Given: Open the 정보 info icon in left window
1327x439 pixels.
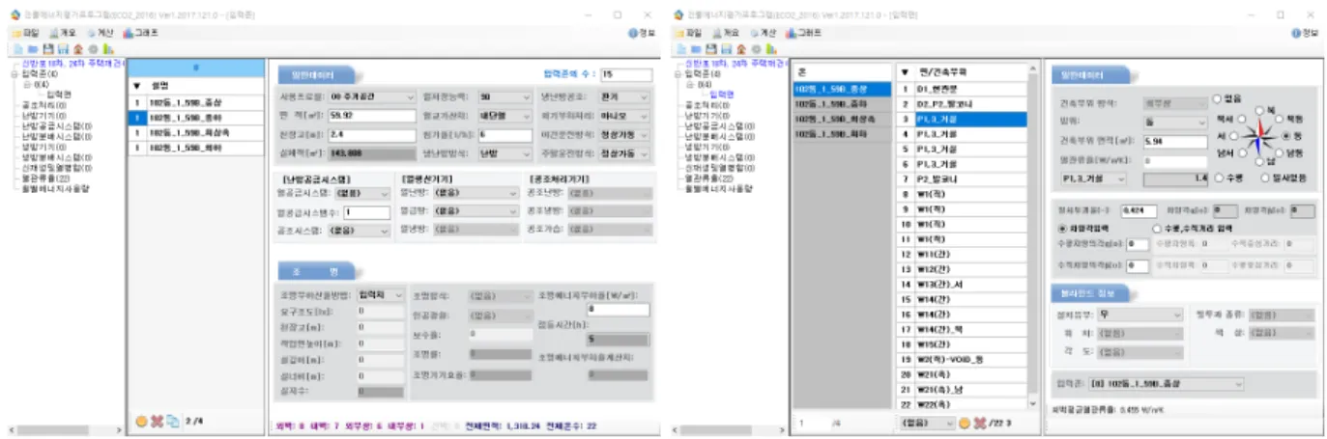Looking at the screenshot, I should [642, 32].
